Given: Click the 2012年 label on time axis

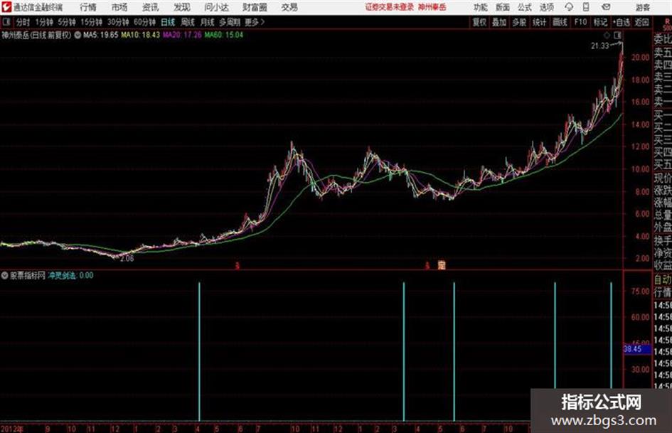Looking at the screenshot, I should click(12, 429).
